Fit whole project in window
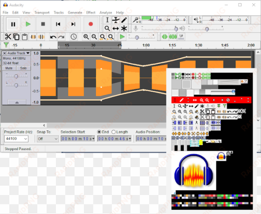This screenshot has height=214, width=261. coord(111,37)
